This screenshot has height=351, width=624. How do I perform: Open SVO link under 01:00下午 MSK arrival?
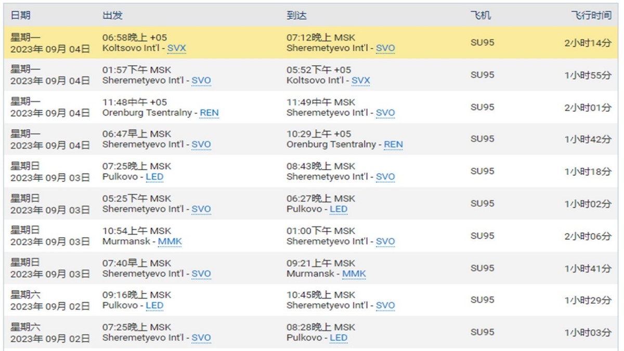tap(385, 241)
